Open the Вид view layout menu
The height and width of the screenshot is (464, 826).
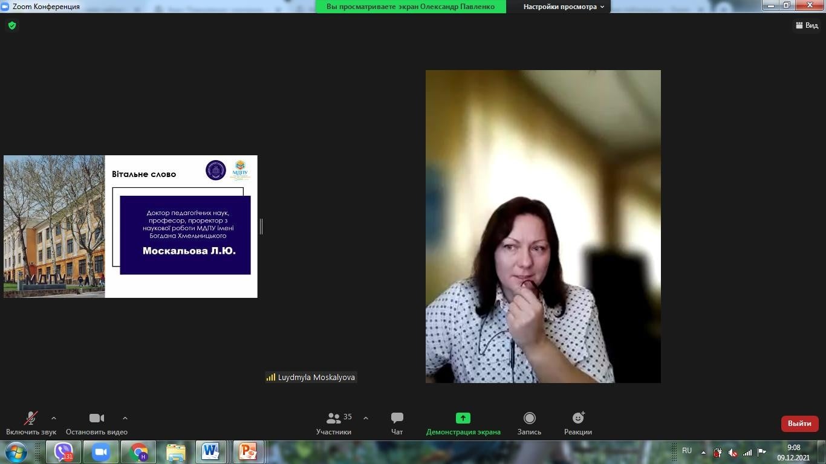coord(807,25)
